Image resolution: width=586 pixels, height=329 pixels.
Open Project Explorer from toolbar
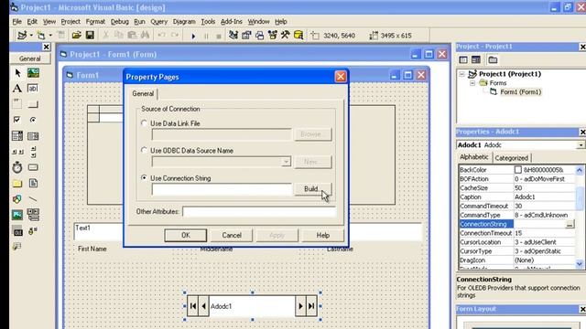click(233, 36)
